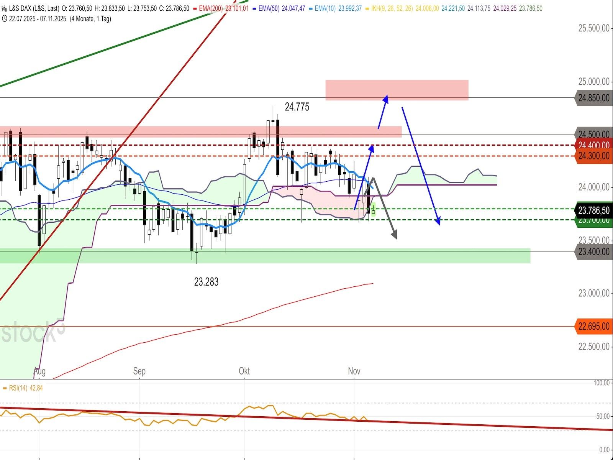613x460 pixels.
Task: Click the candlestick chart type icon before L&S DAX
Action: (4, 8)
